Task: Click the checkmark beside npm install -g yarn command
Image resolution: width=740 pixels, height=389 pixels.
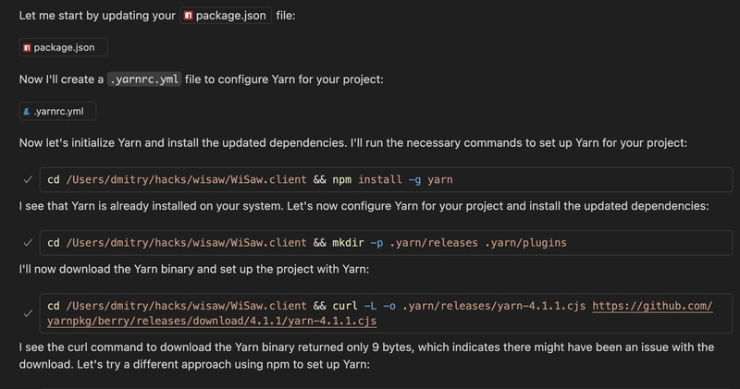Action: [28, 179]
